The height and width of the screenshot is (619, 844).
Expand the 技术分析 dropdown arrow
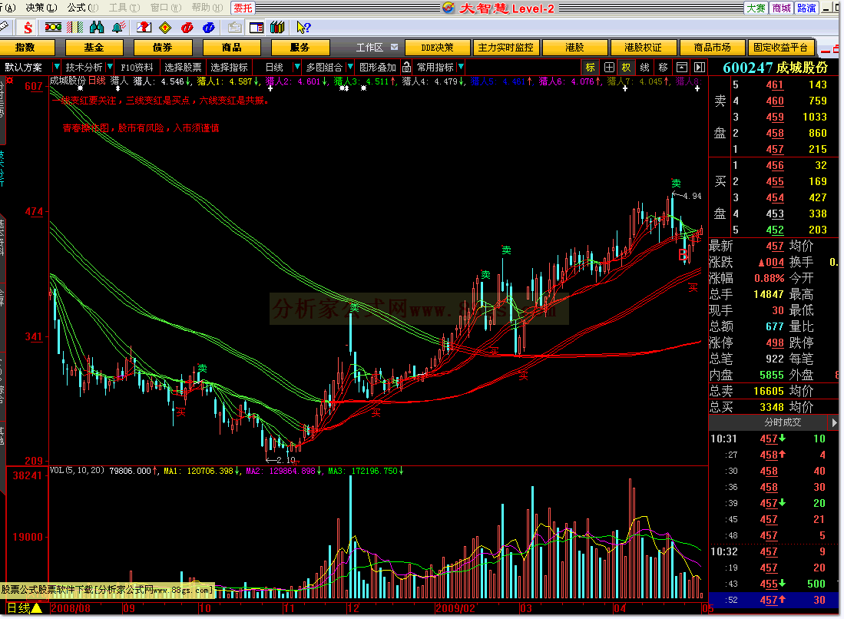tap(110, 67)
